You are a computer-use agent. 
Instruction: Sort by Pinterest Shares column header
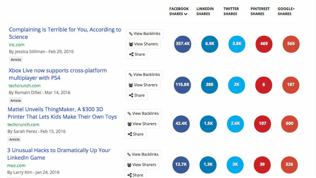tap(260, 12)
